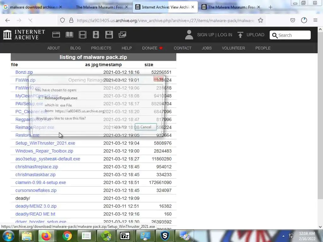Download deadly/MEMZ 3.0.zip link

[36, 206]
